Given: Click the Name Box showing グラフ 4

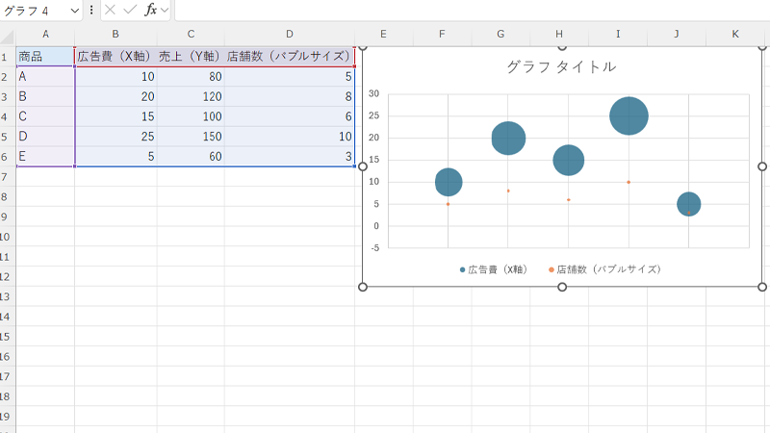Looking at the screenshot, I should (35, 10).
